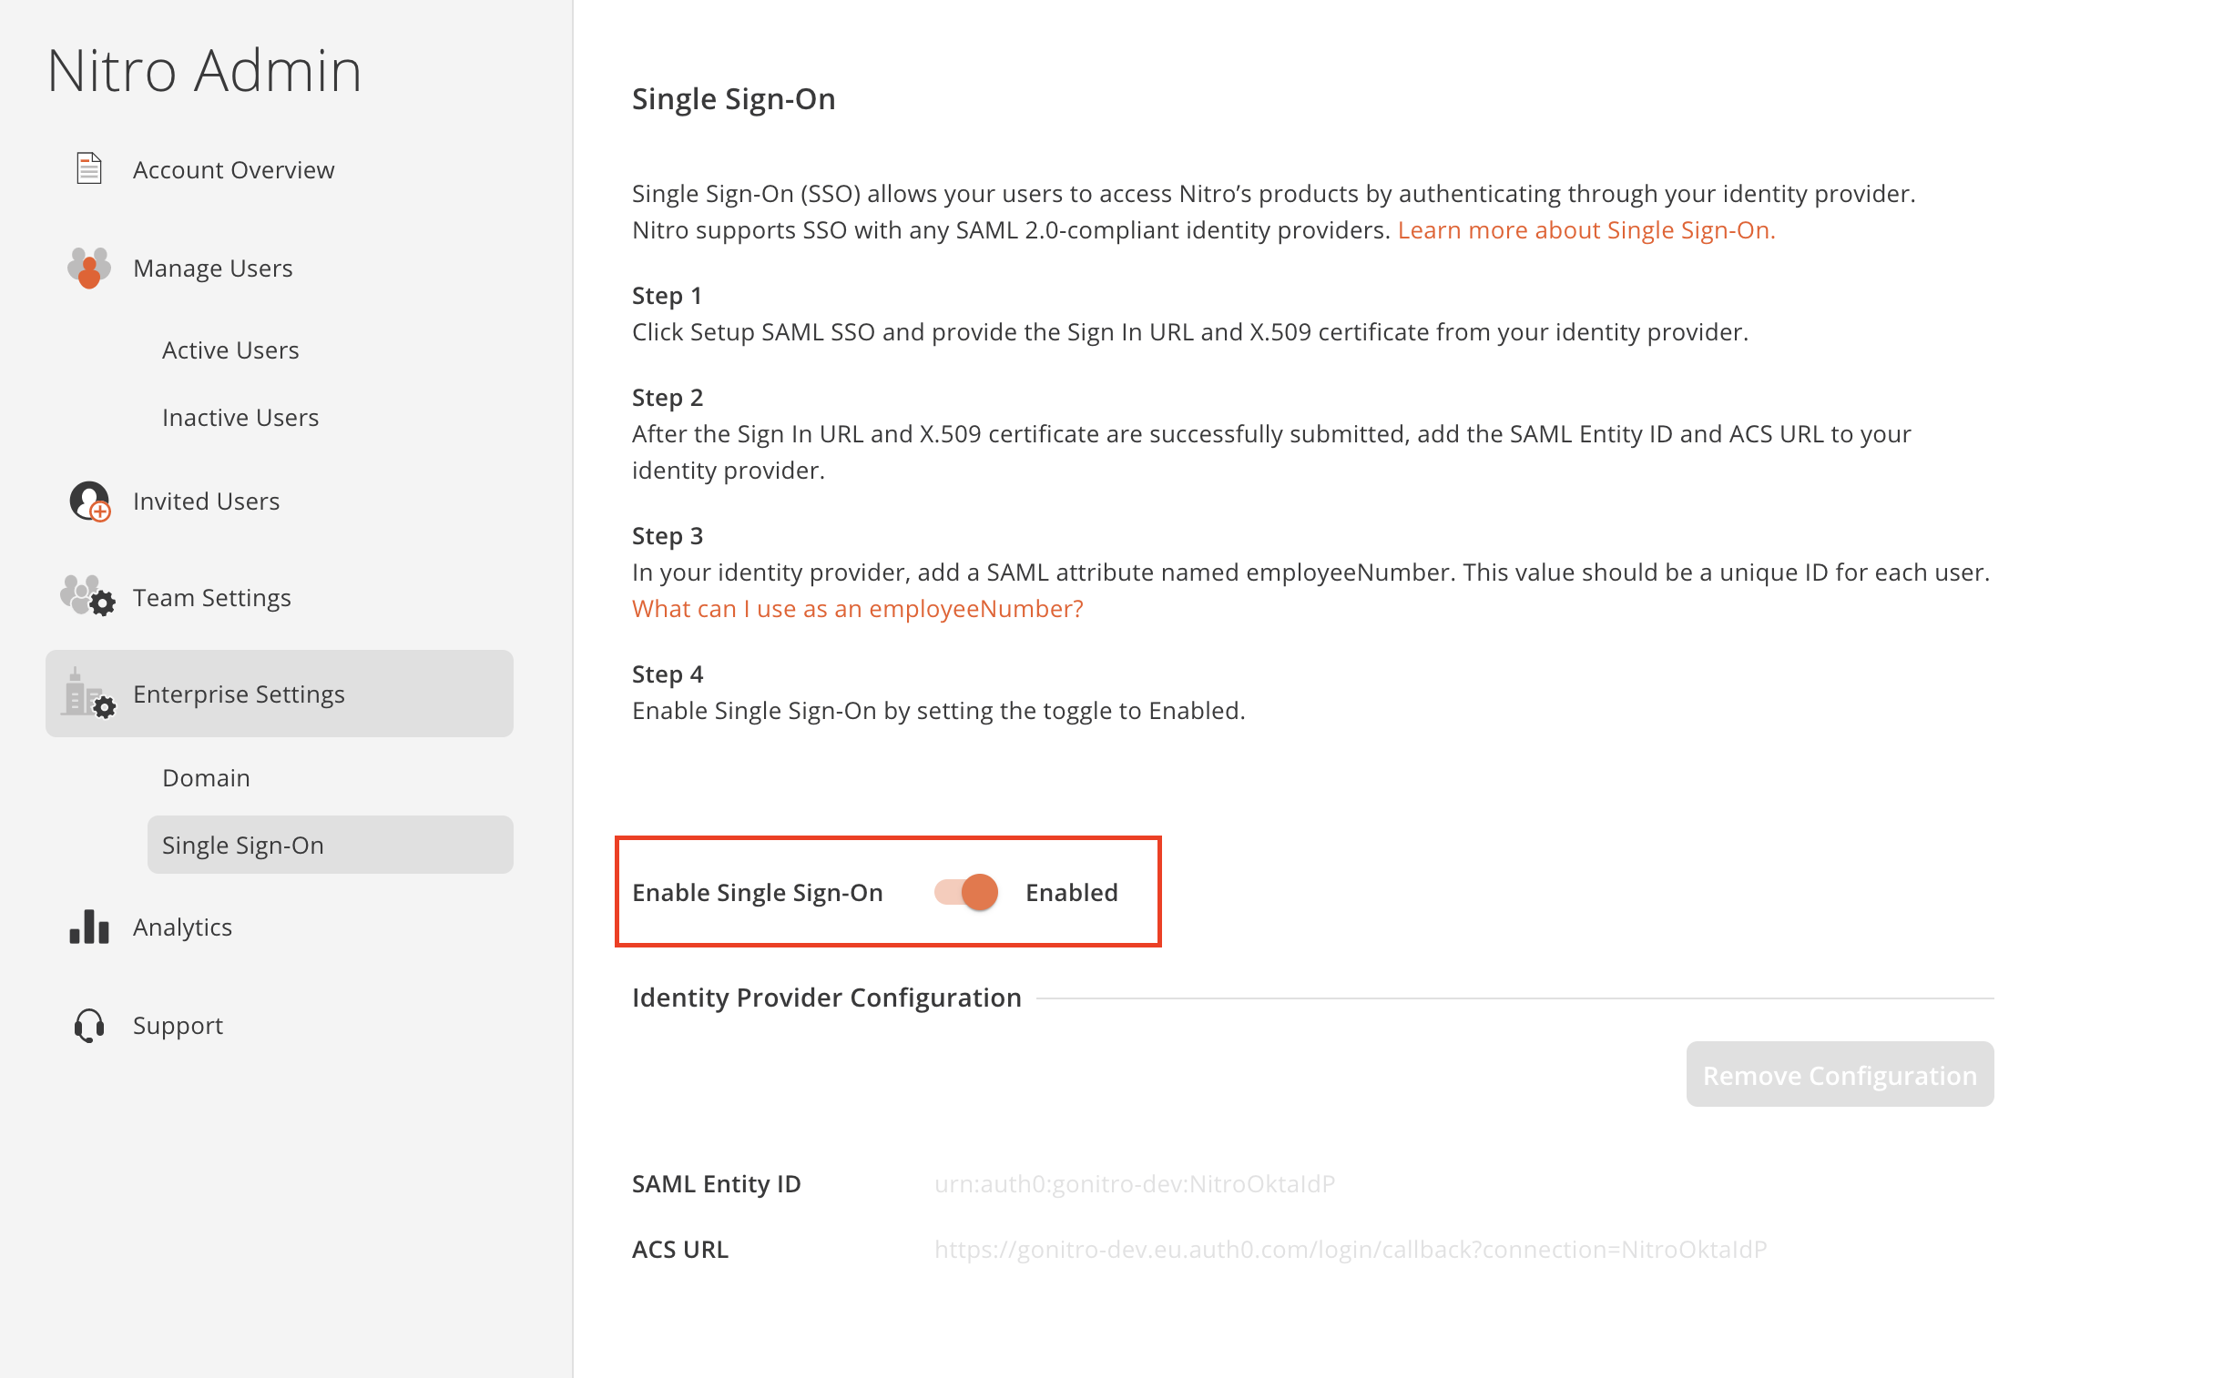Click the 'SAML Entity ID' label
This screenshot has width=2233, height=1378.
click(716, 1184)
